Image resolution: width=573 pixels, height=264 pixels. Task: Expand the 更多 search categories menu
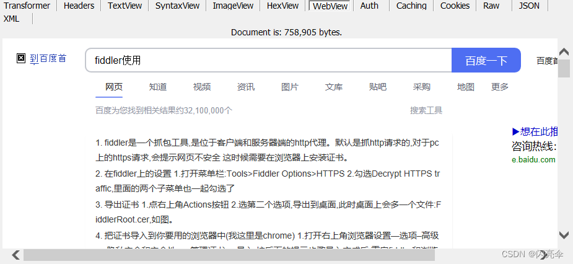click(x=500, y=87)
